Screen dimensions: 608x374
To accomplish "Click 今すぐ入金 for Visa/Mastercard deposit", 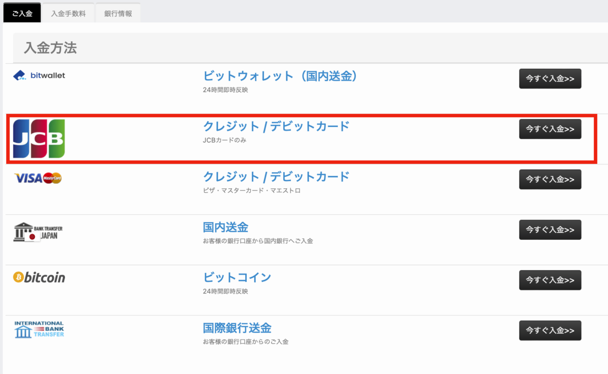I will coord(550,179).
